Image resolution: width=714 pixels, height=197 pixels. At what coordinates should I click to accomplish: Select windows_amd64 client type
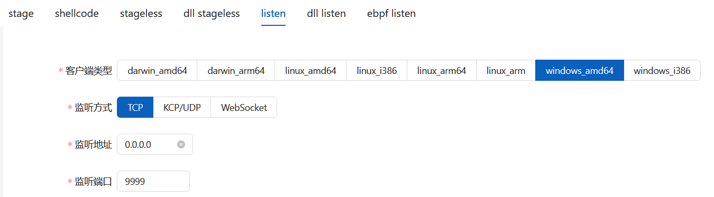580,70
